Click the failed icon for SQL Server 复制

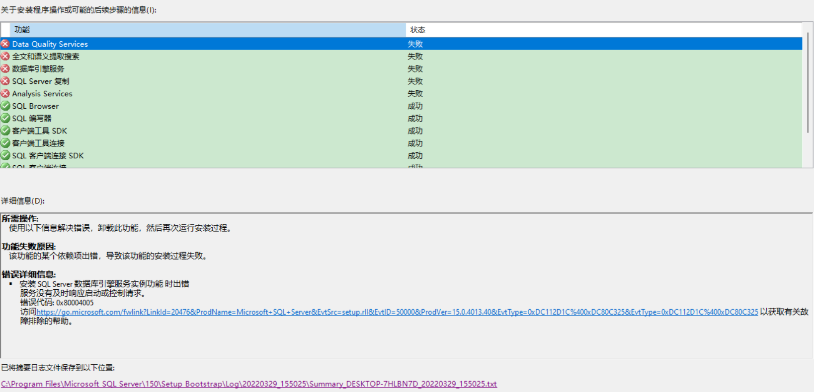coord(5,81)
